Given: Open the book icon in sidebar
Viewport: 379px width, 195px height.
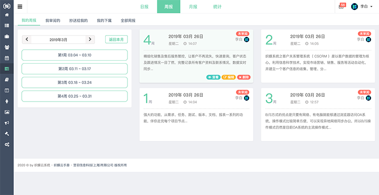Looking at the screenshot, I should point(7,80).
